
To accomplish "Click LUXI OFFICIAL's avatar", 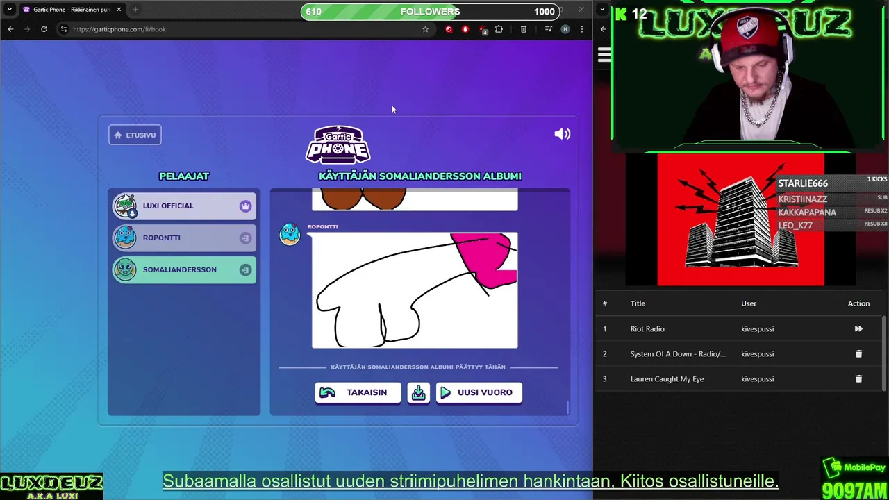I will coord(126,206).
